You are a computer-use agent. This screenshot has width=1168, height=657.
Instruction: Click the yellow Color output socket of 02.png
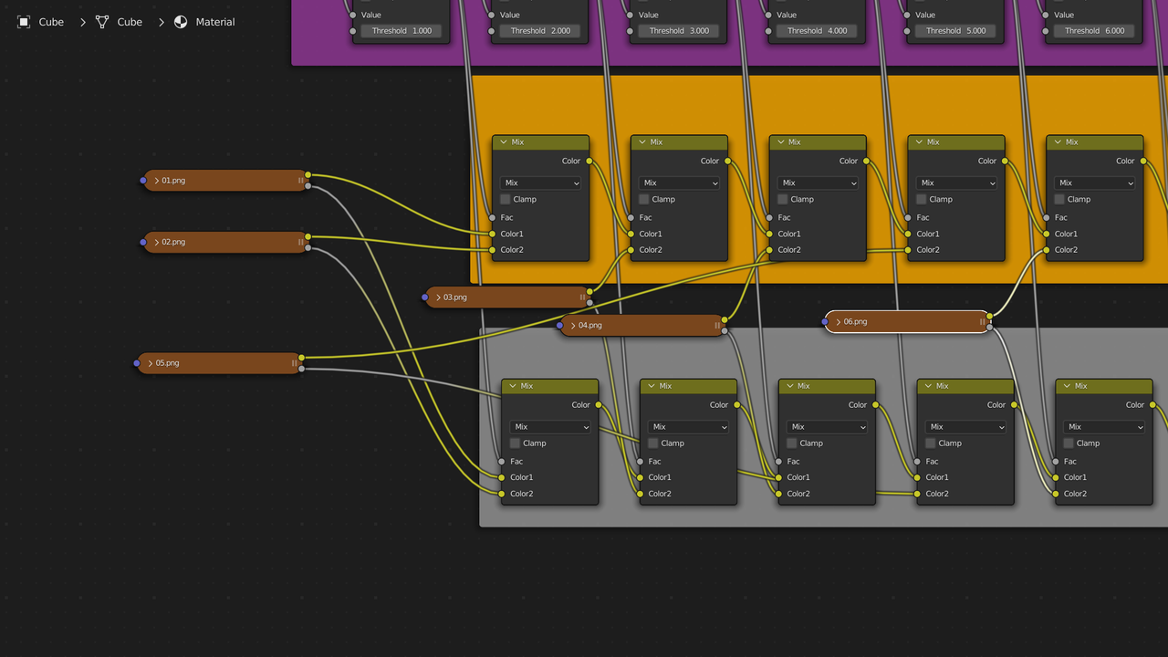click(308, 236)
